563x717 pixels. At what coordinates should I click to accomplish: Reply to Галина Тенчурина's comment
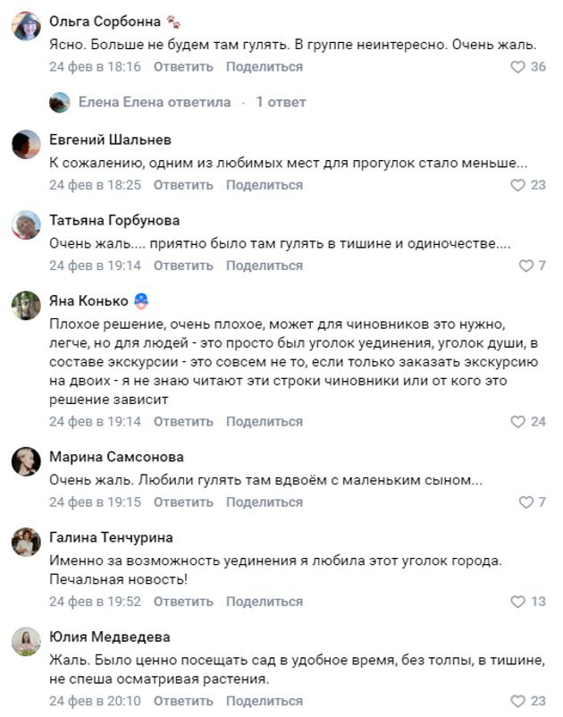coord(183,602)
